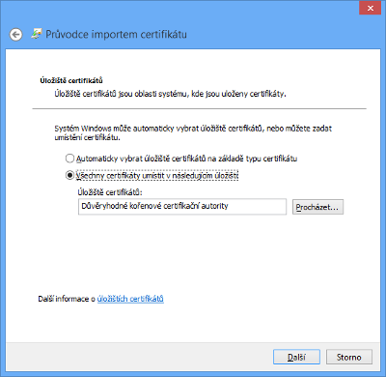Click the Úložiště certifikátů store field
This screenshot has width=386, height=377.
click(182, 207)
